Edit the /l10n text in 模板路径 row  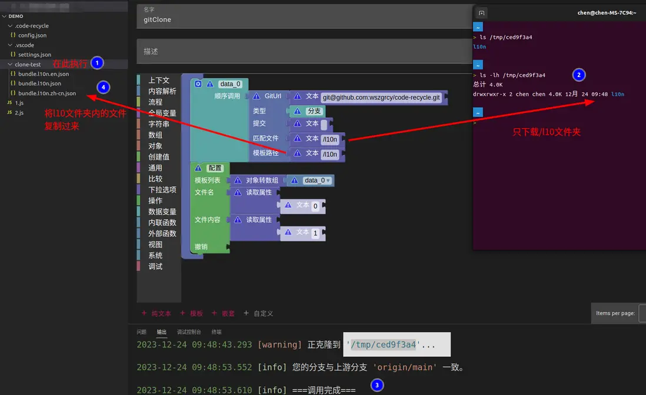coord(329,154)
